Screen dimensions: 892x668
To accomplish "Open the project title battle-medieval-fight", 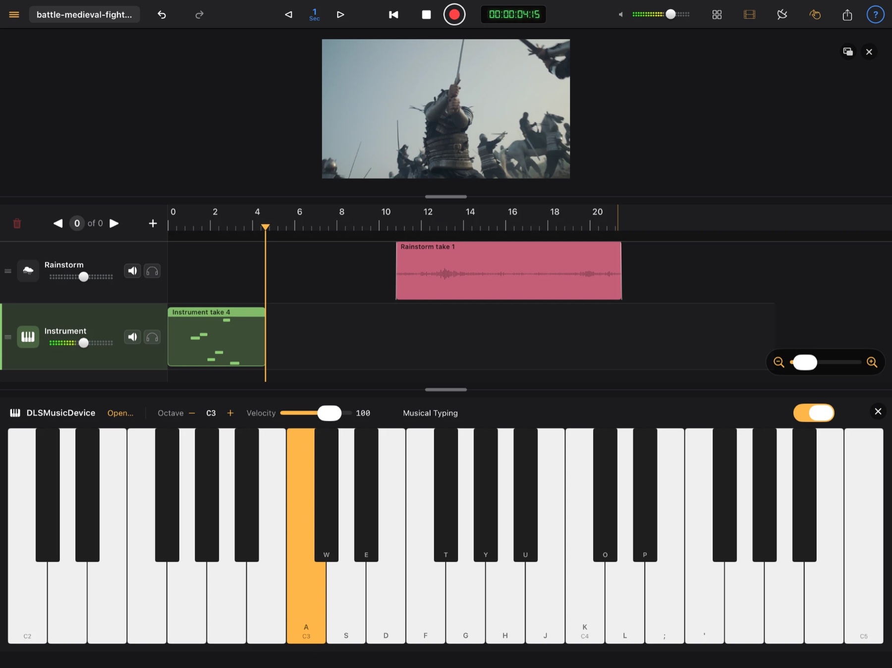I will tap(84, 14).
